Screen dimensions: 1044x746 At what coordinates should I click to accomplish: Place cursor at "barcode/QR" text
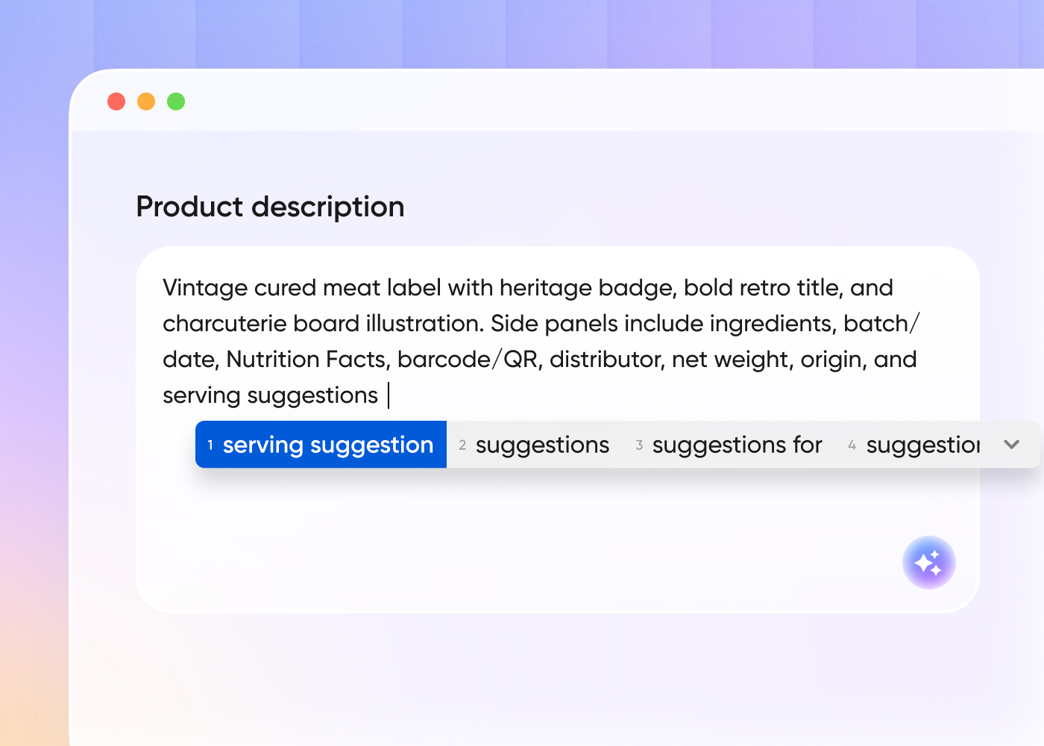click(468, 360)
